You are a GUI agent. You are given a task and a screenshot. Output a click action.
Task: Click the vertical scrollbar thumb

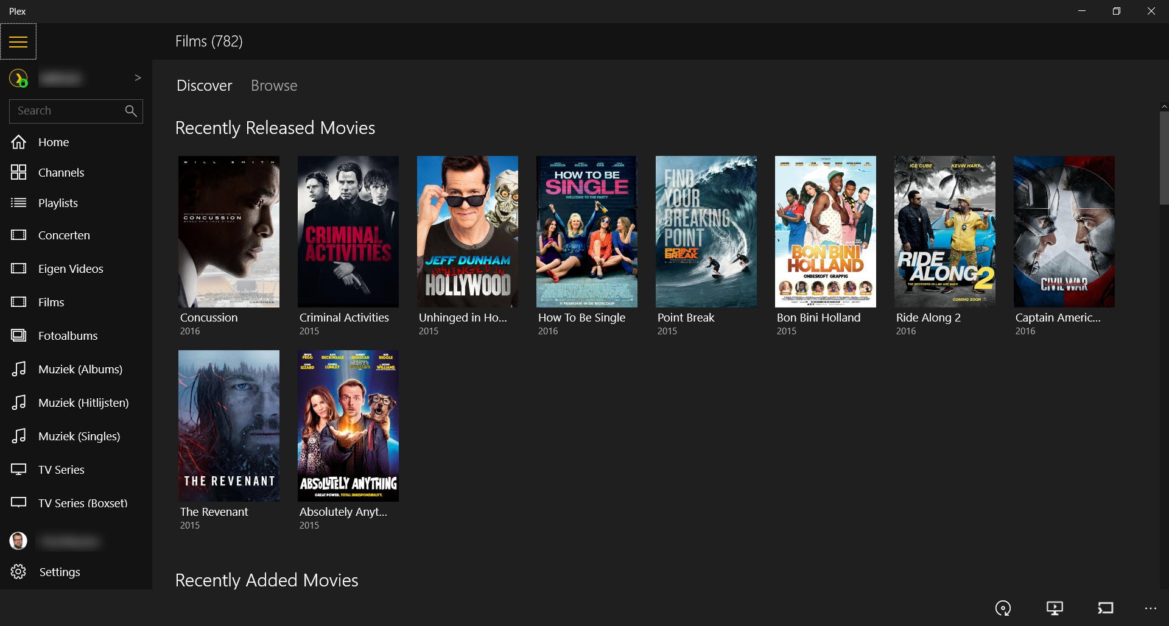pos(1164,157)
